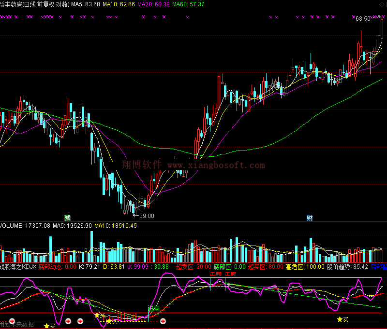
Task: Select the yellow MA10 price label
Action: pyautogui.click(x=120, y=4)
